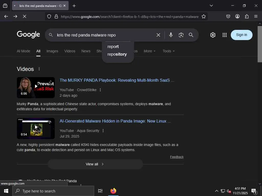The image size is (262, 196).
Task: Click Firefox icon on taskbar
Action: click(113, 191)
